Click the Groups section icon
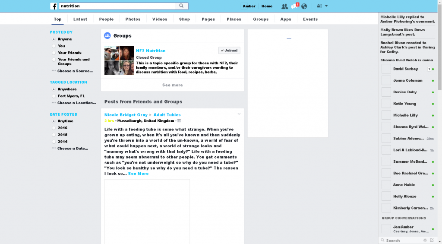Viewport: 442px width, 244px height. click(x=107, y=35)
